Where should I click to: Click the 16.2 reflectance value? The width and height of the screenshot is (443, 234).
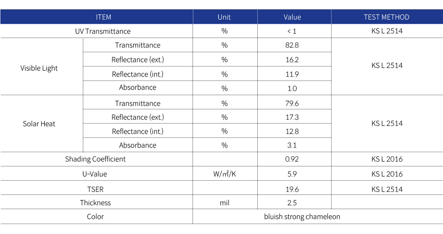[292, 59]
